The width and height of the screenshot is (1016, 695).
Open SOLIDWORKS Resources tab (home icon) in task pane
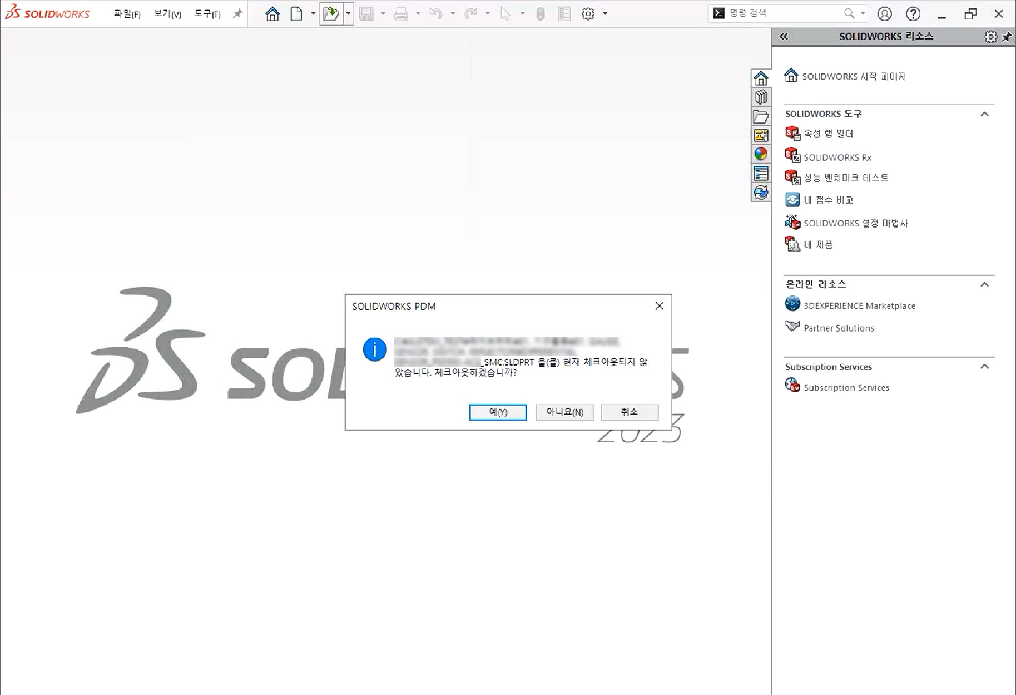point(761,78)
